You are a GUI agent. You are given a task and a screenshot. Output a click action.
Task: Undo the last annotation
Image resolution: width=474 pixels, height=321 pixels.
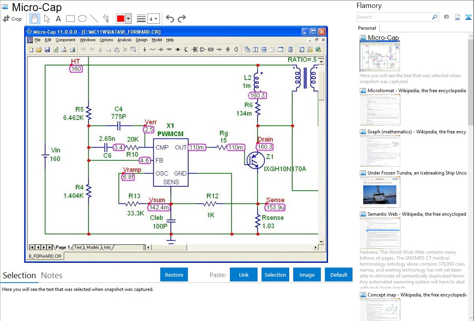tap(170, 19)
